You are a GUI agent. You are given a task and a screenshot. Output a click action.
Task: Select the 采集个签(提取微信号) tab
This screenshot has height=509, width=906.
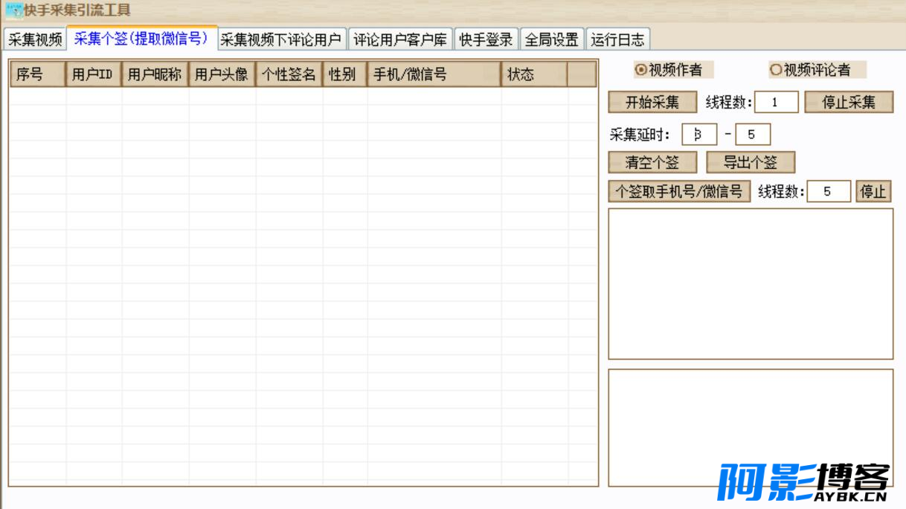(x=141, y=38)
